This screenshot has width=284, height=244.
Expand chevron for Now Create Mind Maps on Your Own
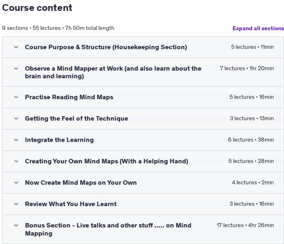pos(16,183)
